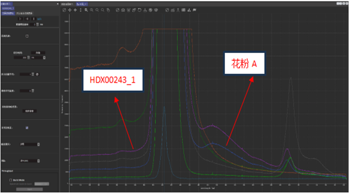Enable the Burst Mode checkbox
Screen dimensions: 350x194
(10, 180)
